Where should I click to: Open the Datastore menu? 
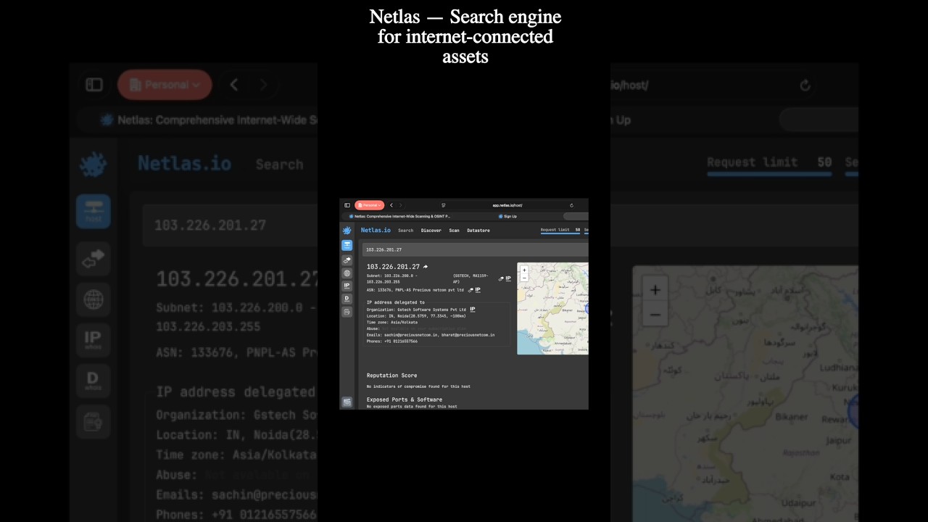tap(478, 231)
